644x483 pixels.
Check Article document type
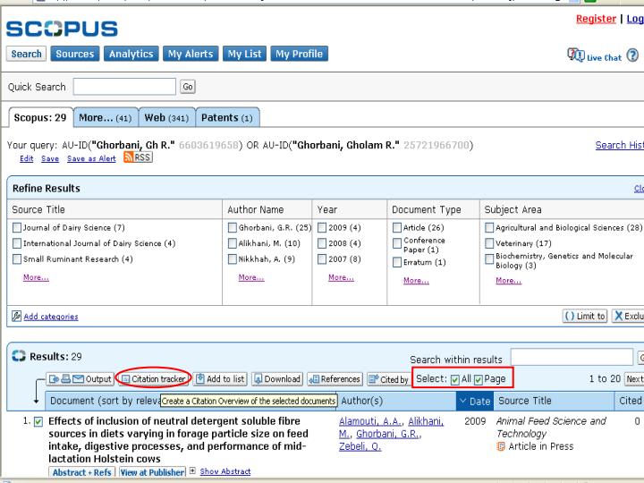397,227
